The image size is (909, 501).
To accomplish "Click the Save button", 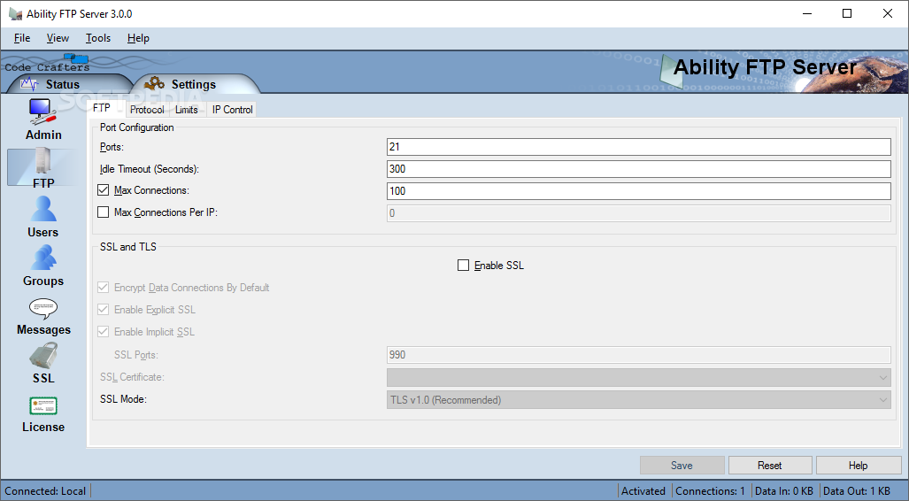I will (x=682, y=465).
